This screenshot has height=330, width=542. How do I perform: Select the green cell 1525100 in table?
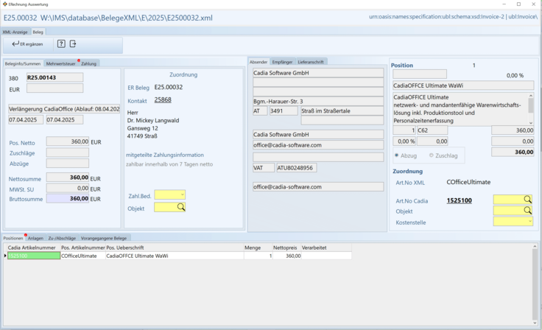tap(34, 256)
